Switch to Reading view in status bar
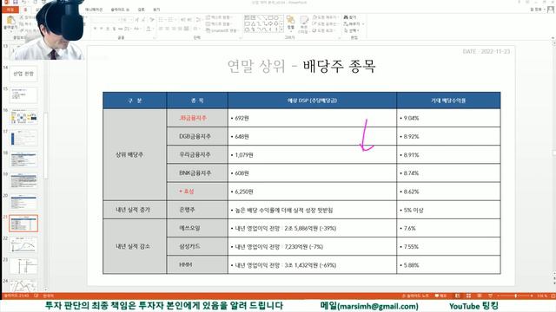The width and height of the screenshot is (556, 312). coord(480,296)
